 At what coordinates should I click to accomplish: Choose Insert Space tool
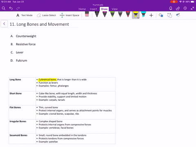(x=69, y=15)
